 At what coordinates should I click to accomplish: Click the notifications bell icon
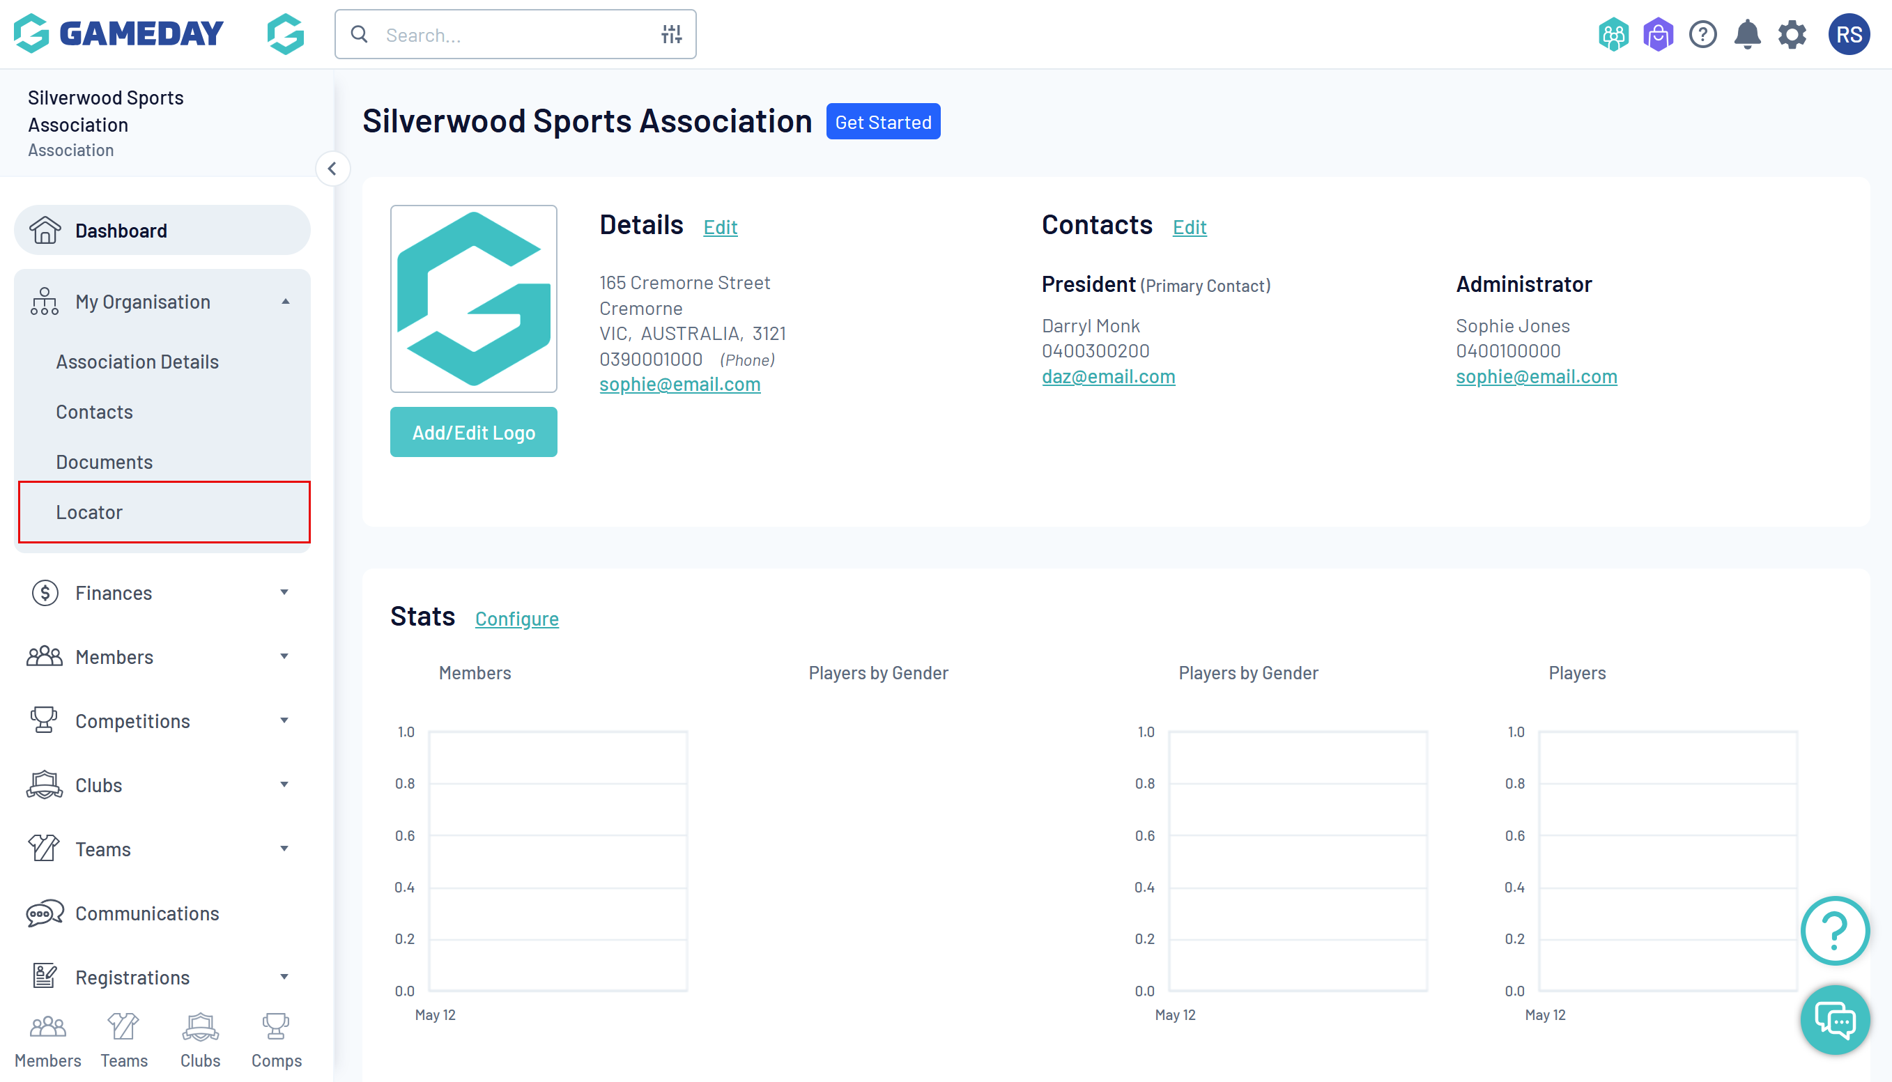(x=1747, y=34)
